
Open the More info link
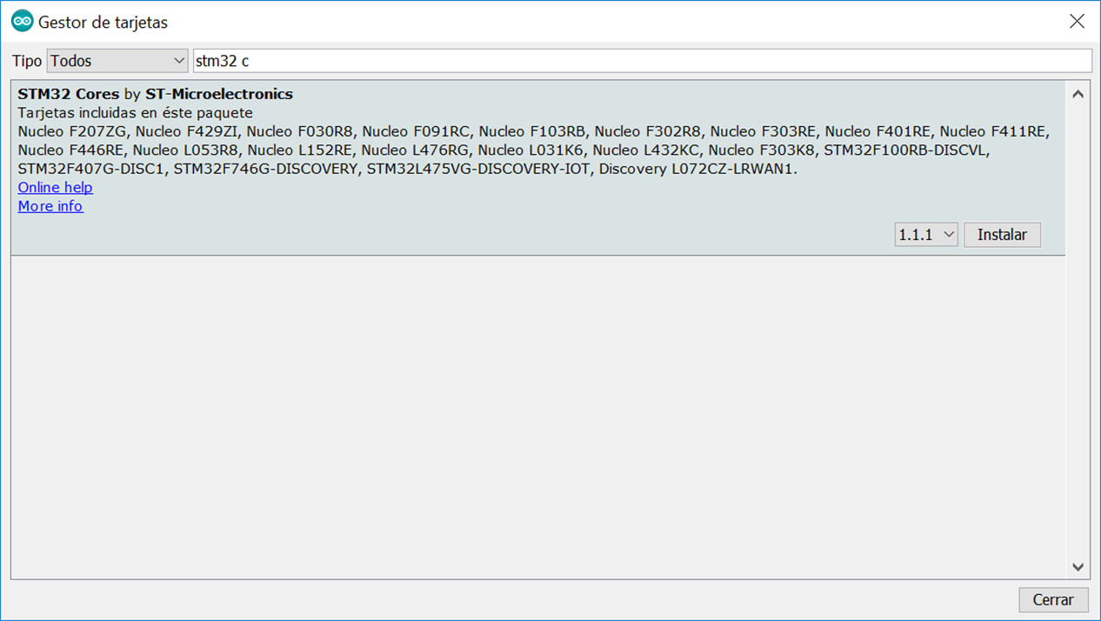coord(50,206)
